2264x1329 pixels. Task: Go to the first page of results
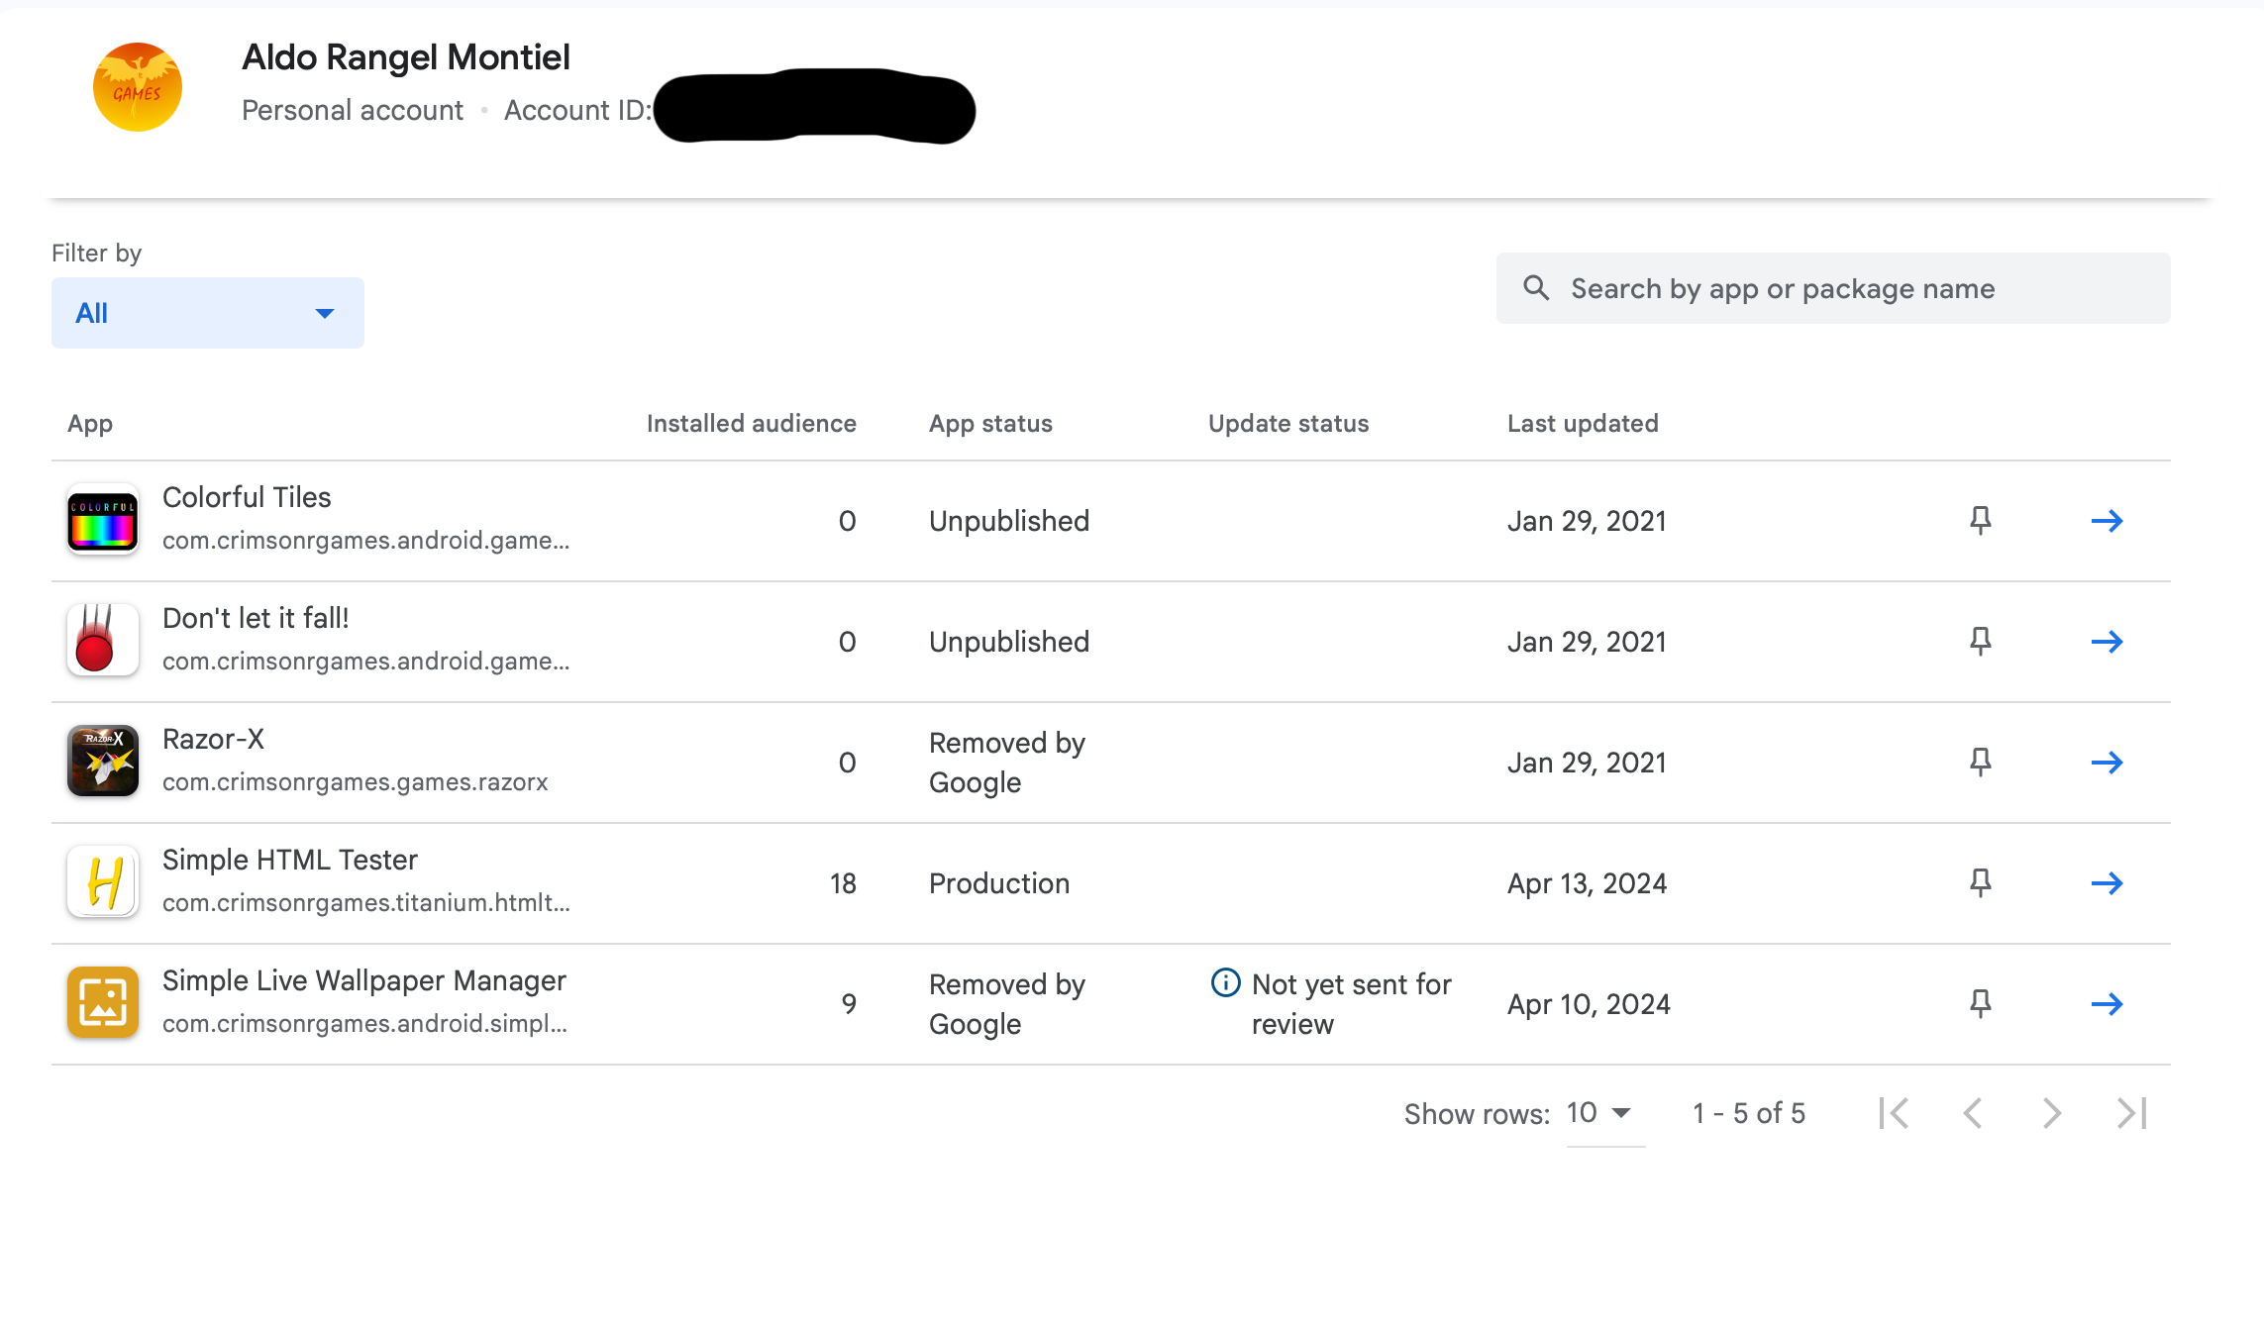tap(1894, 1113)
